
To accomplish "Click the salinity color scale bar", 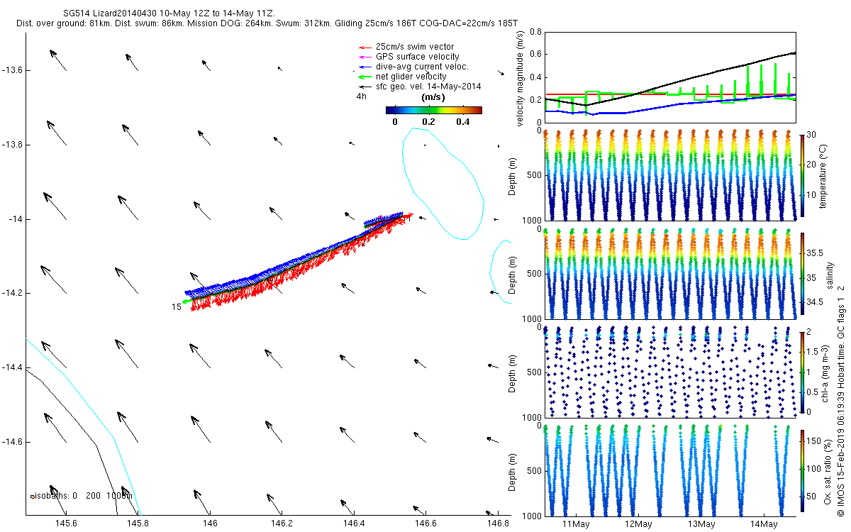I will [x=802, y=275].
